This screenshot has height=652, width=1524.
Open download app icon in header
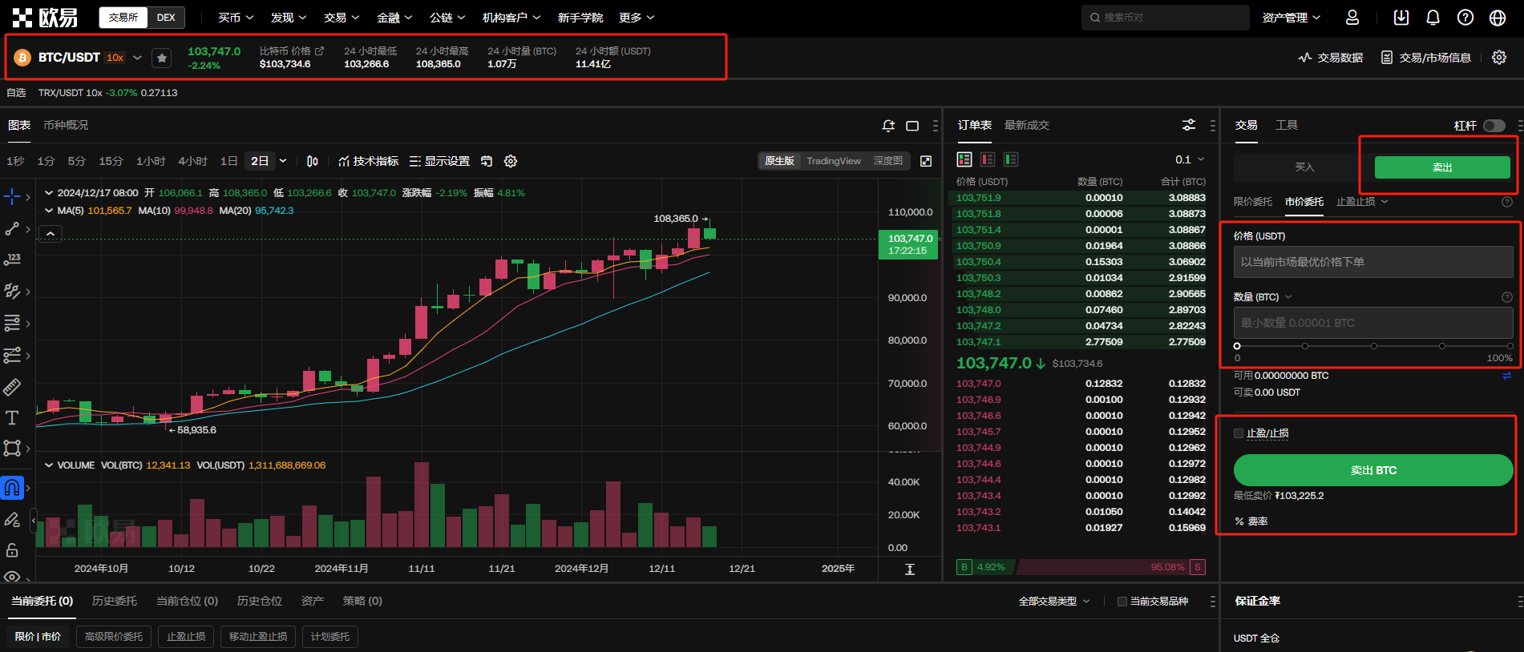point(1401,18)
